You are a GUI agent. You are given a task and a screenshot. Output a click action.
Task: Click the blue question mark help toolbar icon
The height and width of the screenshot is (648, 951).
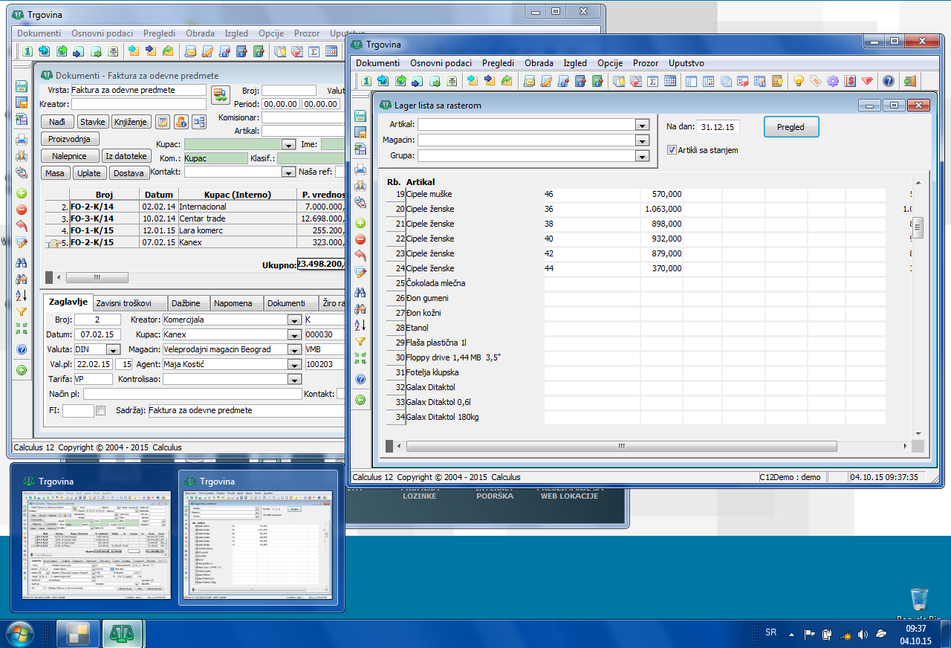(888, 82)
